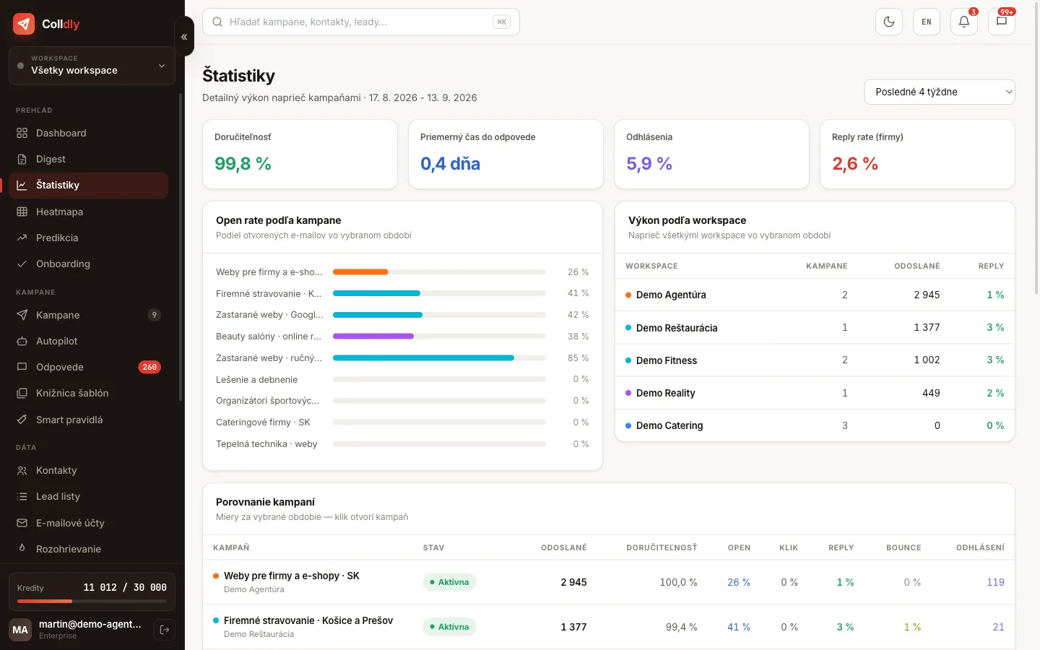Go to Digest in the sidebar
The height and width of the screenshot is (650, 1040).
(x=88, y=159)
